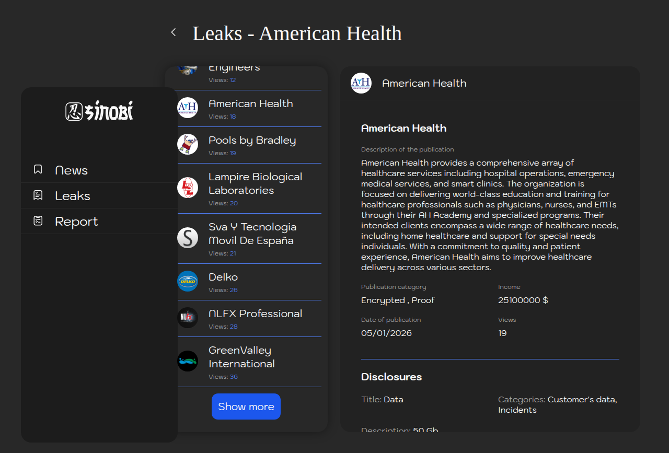Click the Sinobi logo in the sidebar
This screenshot has height=453, width=669.
coord(99,111)
